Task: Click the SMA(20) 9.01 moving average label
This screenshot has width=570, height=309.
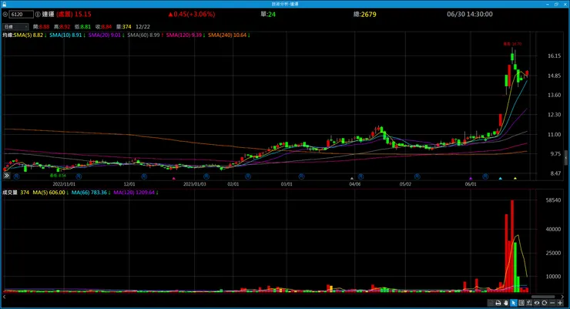Action: [x=106, y=35]
